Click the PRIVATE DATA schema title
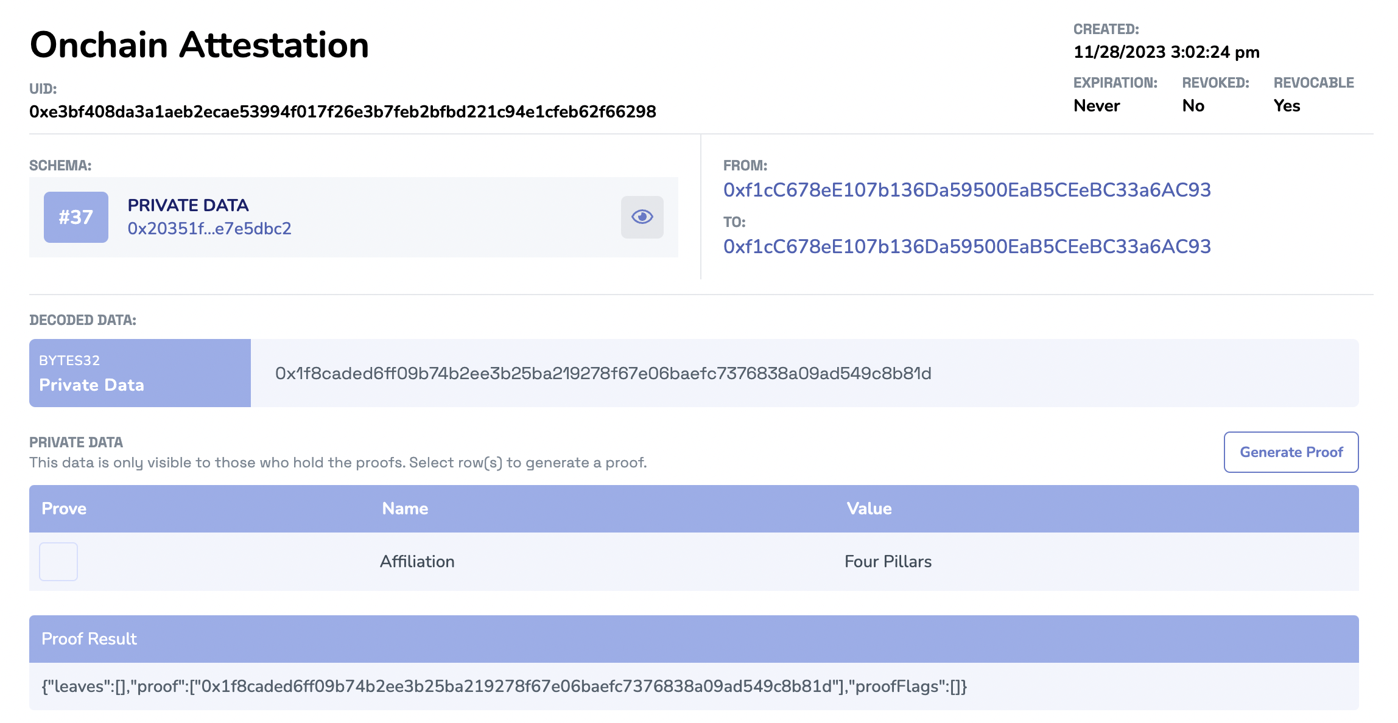 point(188,205)
